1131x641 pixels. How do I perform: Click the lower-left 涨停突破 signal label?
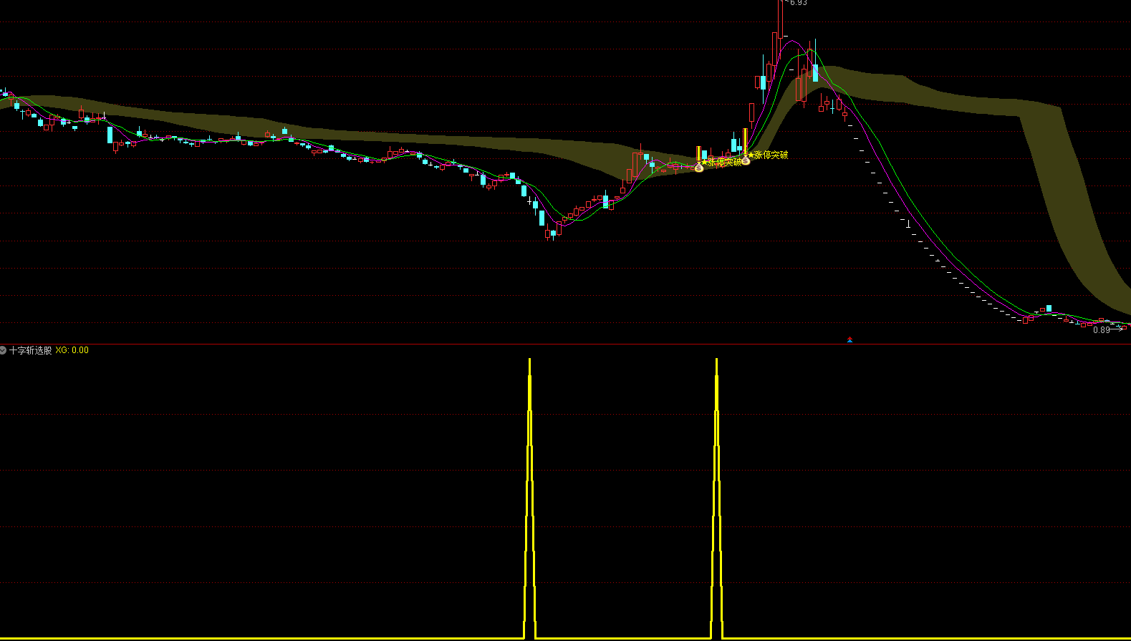pos(724,162)
